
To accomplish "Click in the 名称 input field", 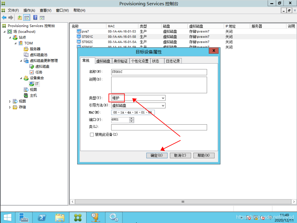I will 159,72.
